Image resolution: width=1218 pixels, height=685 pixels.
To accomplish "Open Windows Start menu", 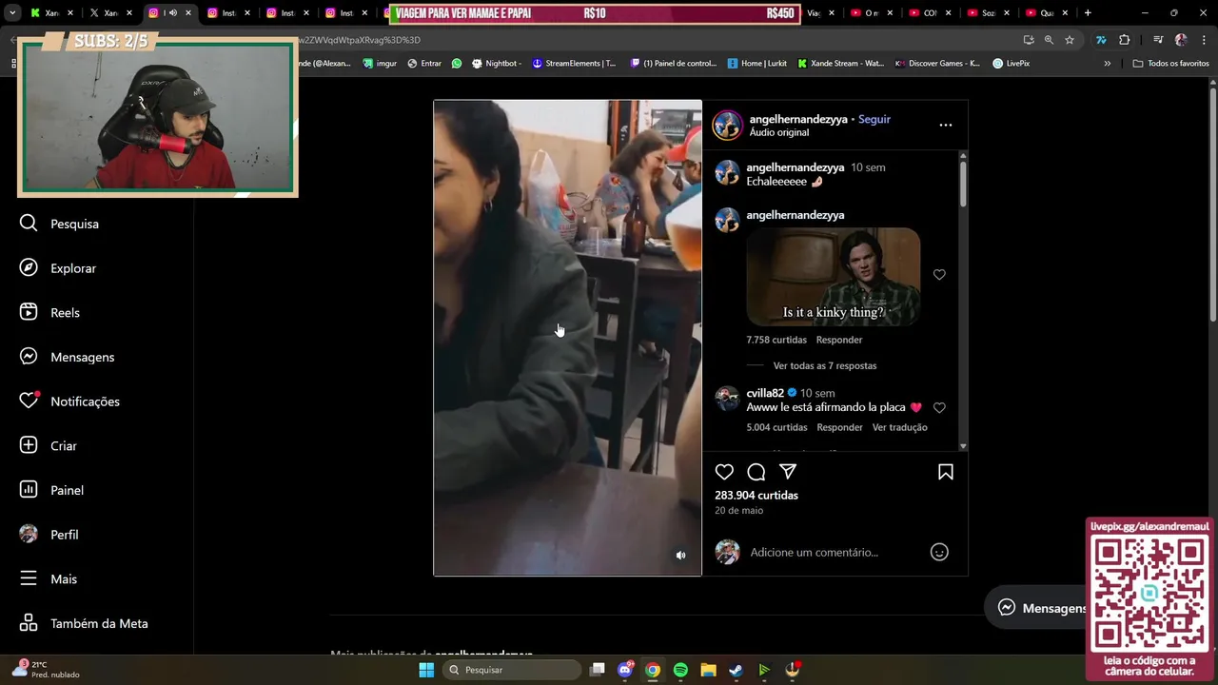I will (426, 670).
